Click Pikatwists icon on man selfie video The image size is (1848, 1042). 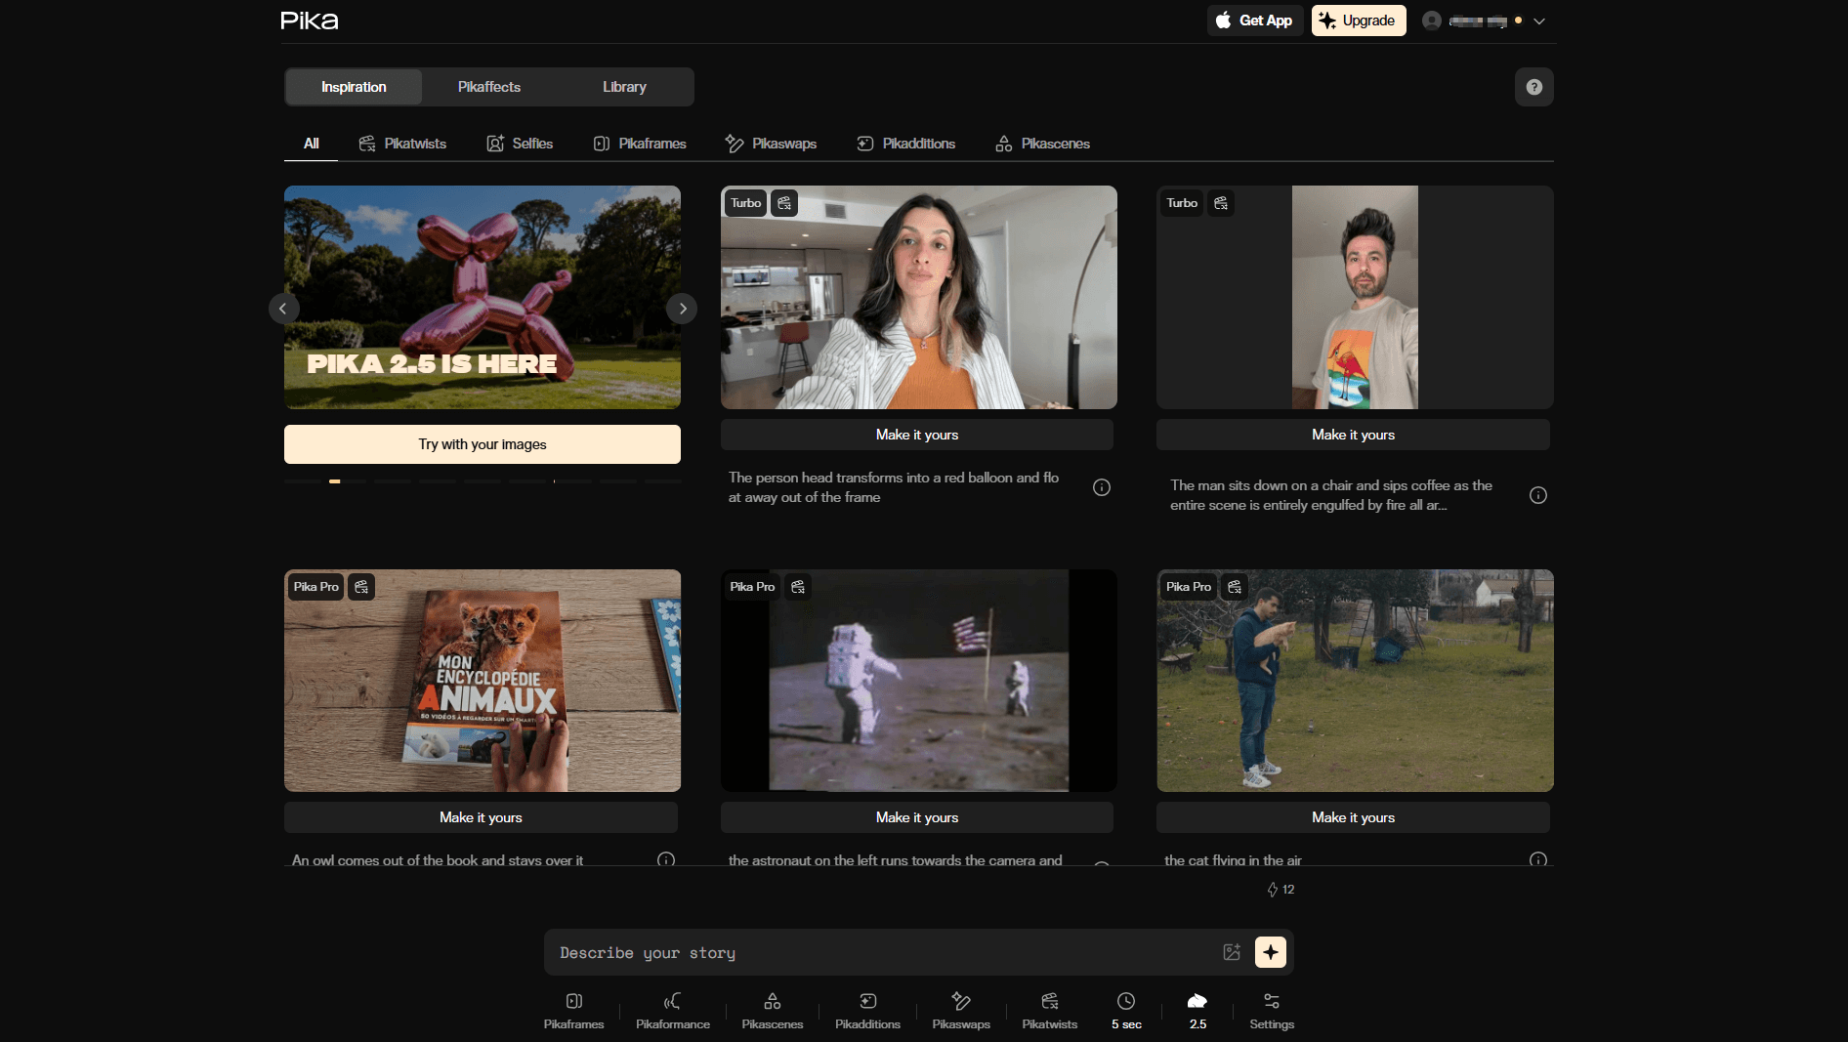(x=1221, y=203)
